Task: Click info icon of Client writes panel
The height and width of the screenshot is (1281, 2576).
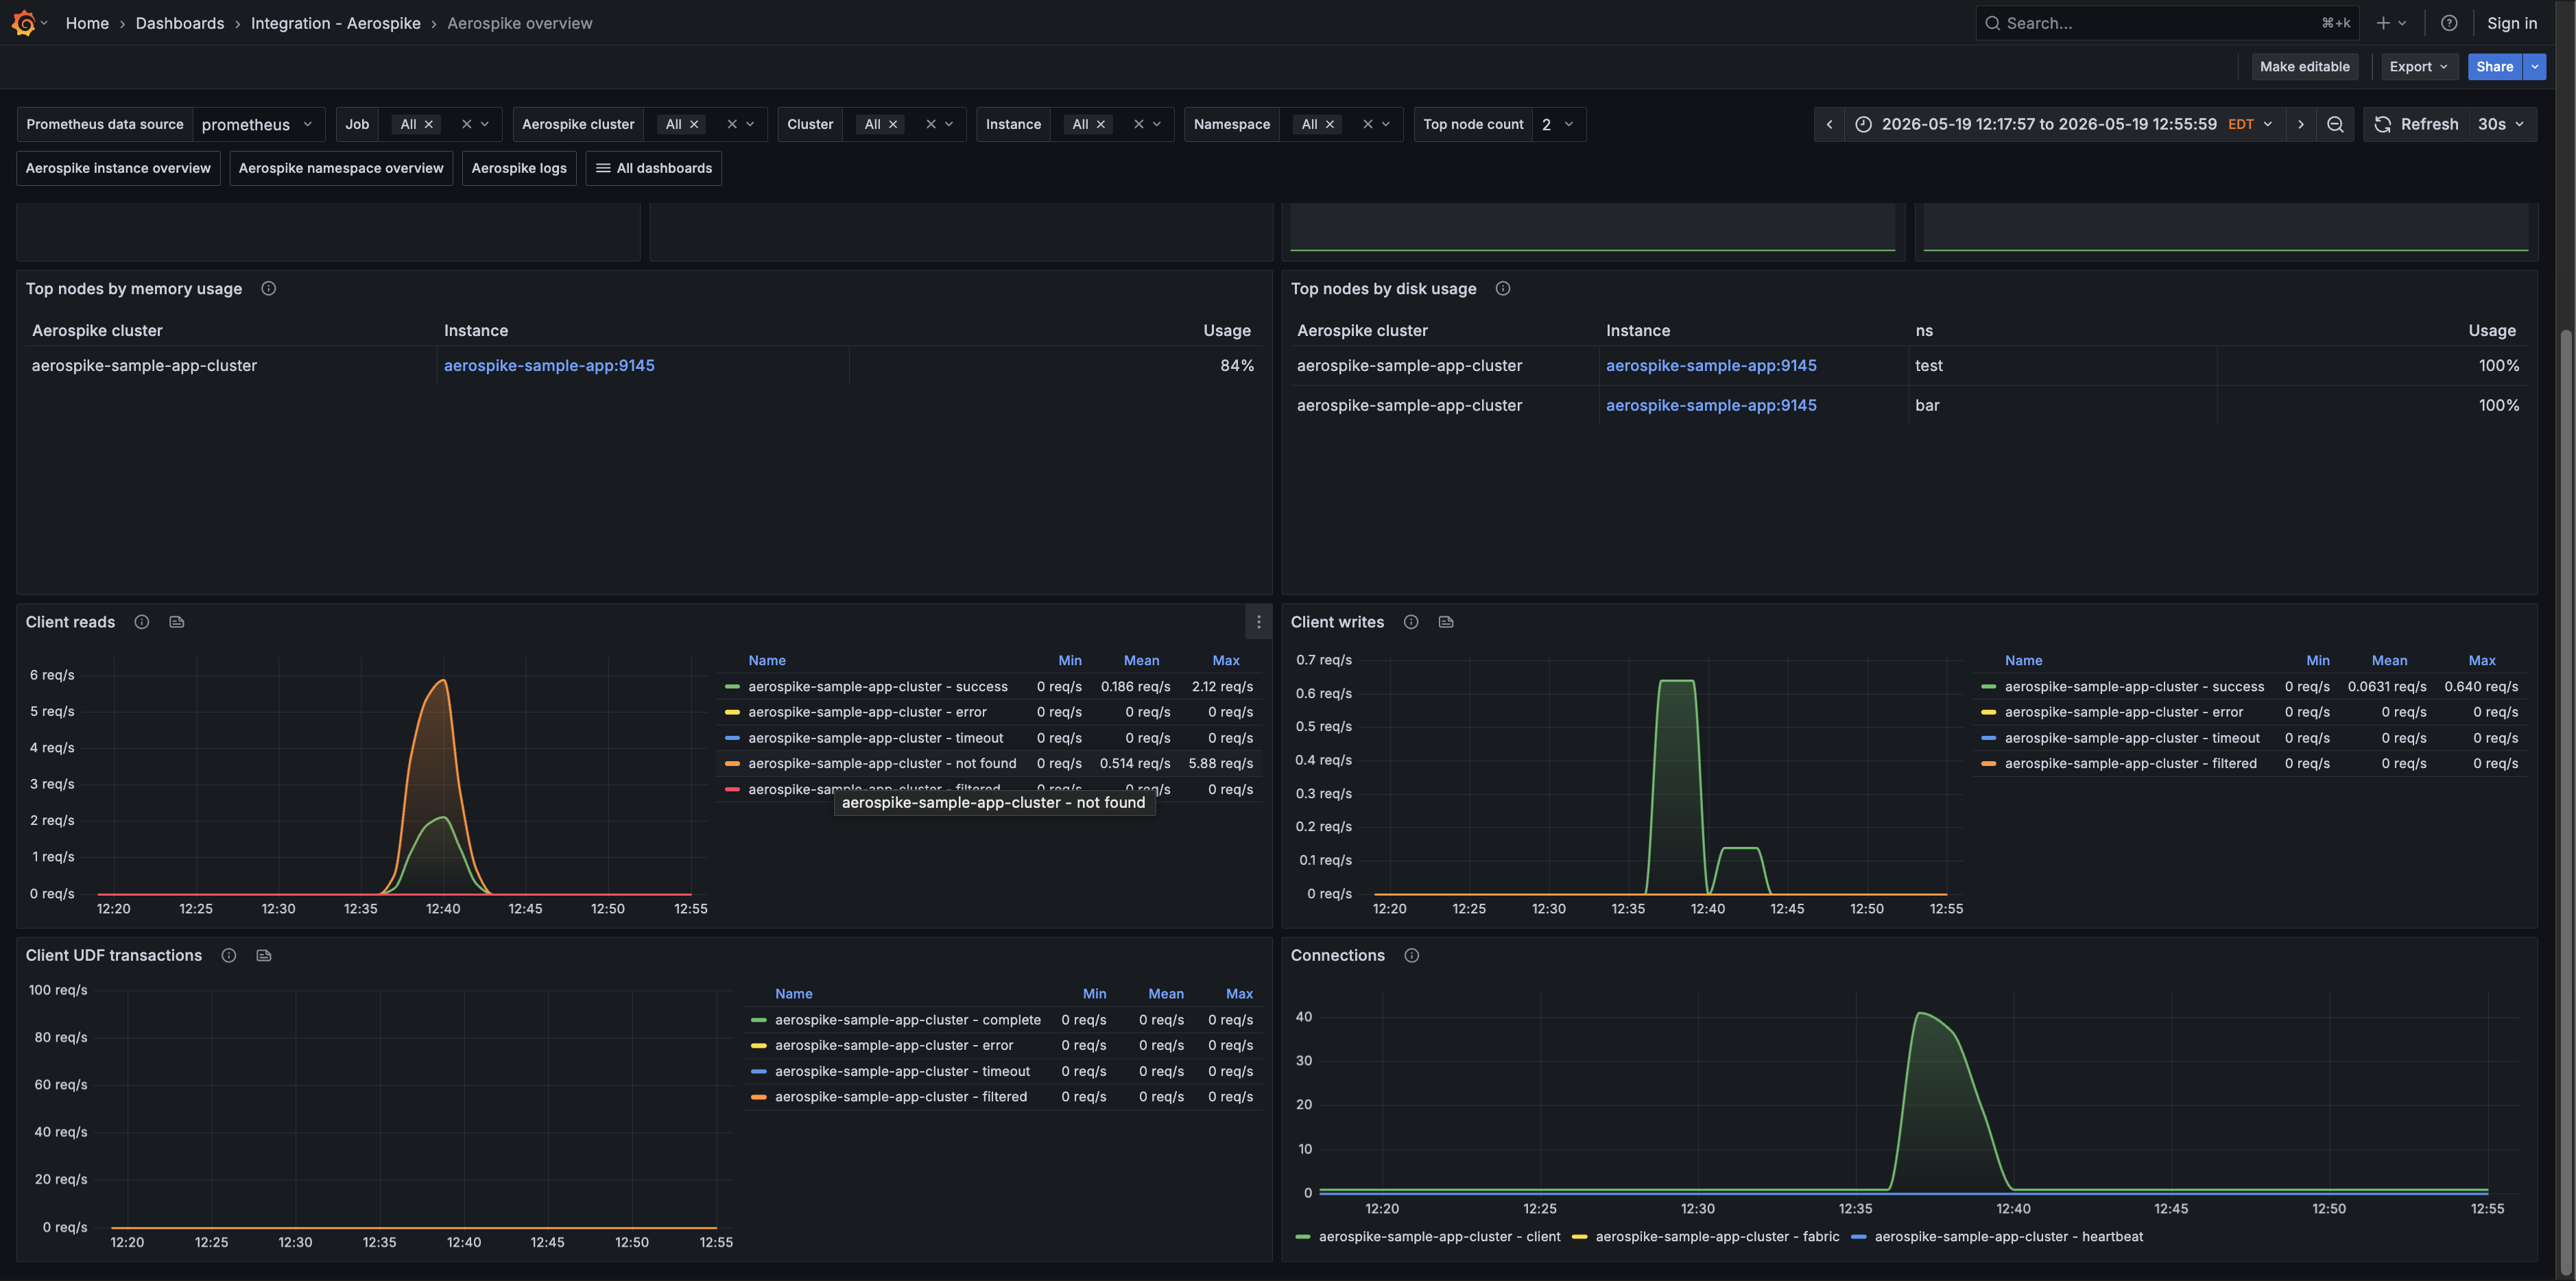Action: 1411,622
